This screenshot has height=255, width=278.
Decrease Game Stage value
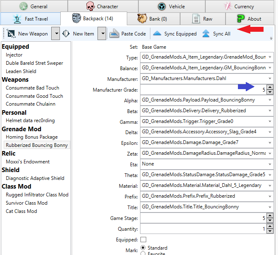(270, 220)
